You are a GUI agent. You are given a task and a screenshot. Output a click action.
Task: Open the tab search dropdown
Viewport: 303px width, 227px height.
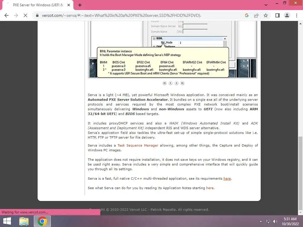click(x=266, y=5)
